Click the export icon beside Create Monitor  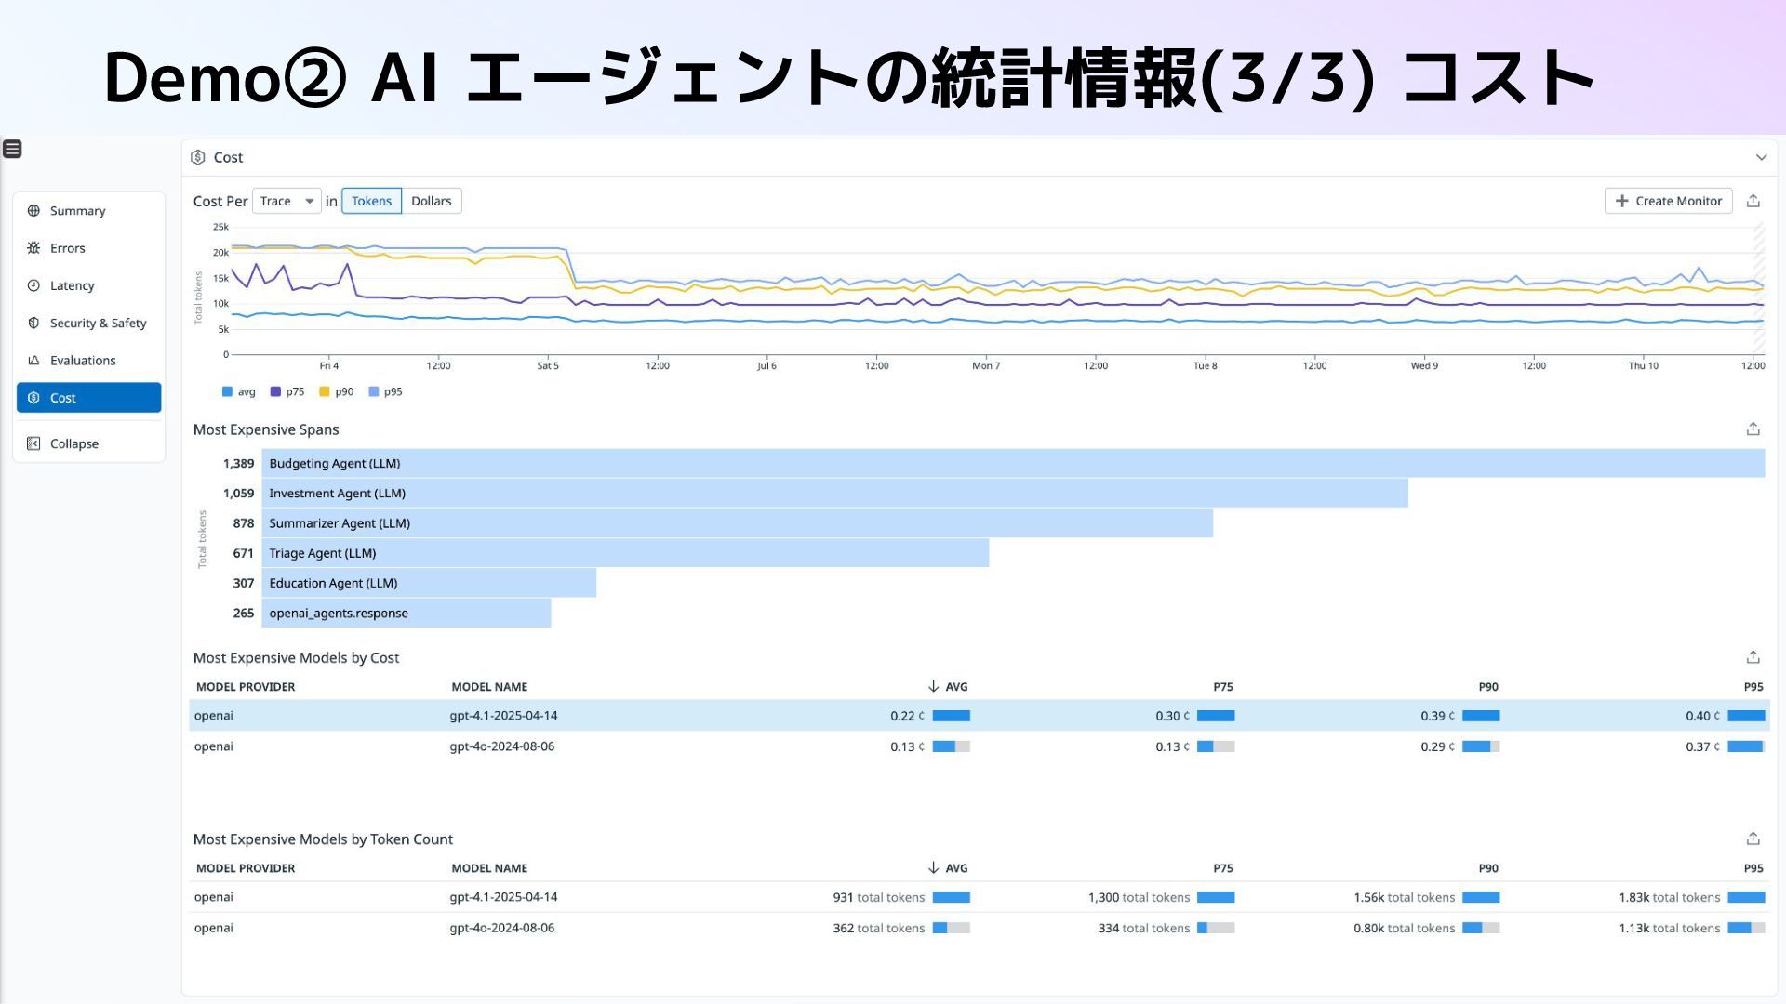tap(1753, 201)
